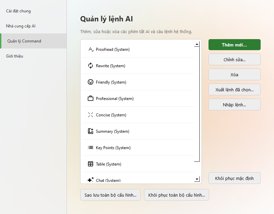Click the Chỉnh sửa button
274x214 pixels.
234,60
